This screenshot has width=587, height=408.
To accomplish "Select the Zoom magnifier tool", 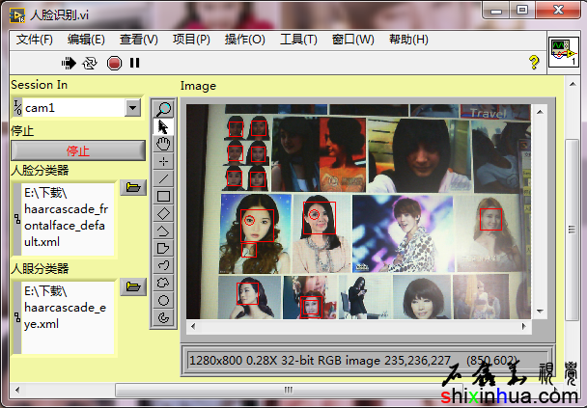I will tap(164, 109).
